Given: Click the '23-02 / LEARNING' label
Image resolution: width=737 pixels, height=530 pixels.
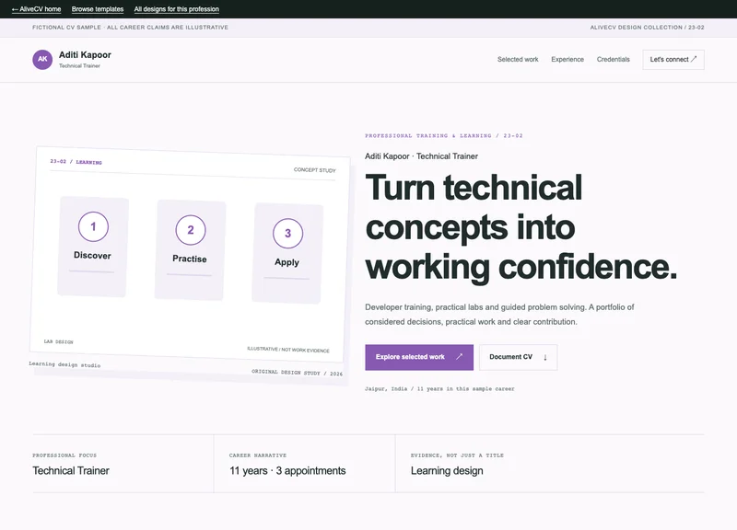Looking at the screenshot, I should (x=76, y=162).
